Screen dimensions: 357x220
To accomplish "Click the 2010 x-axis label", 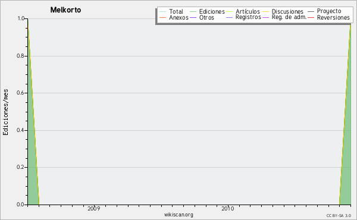I will tap(228, 208).
